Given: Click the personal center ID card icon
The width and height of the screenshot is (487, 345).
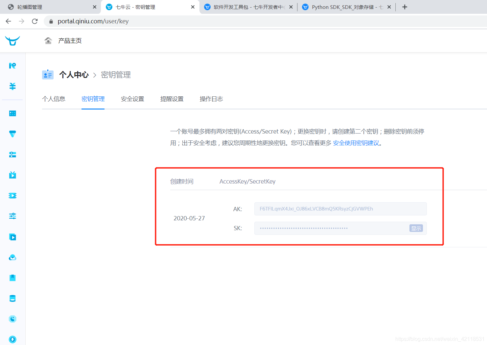Looking at the screenshot, I should click(48, 75).
